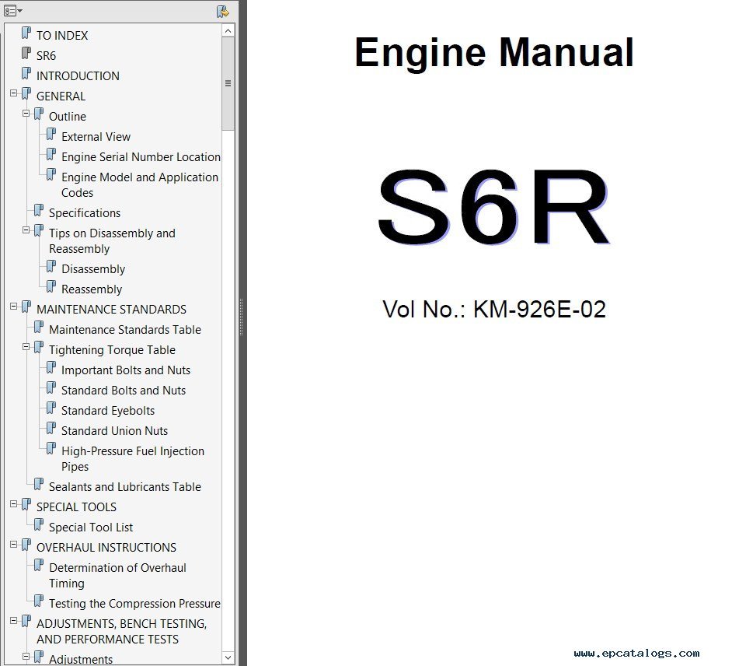Screen dimensions: 739x666
Task: Collapse Tips on Disassembly and Reassembly branch
Action: tap(26, 230)
